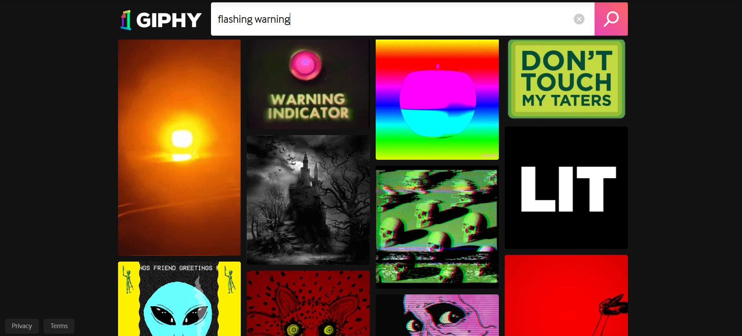
Task: Select the Don't Touch My Taters sticker
Action: pos(566,79)
